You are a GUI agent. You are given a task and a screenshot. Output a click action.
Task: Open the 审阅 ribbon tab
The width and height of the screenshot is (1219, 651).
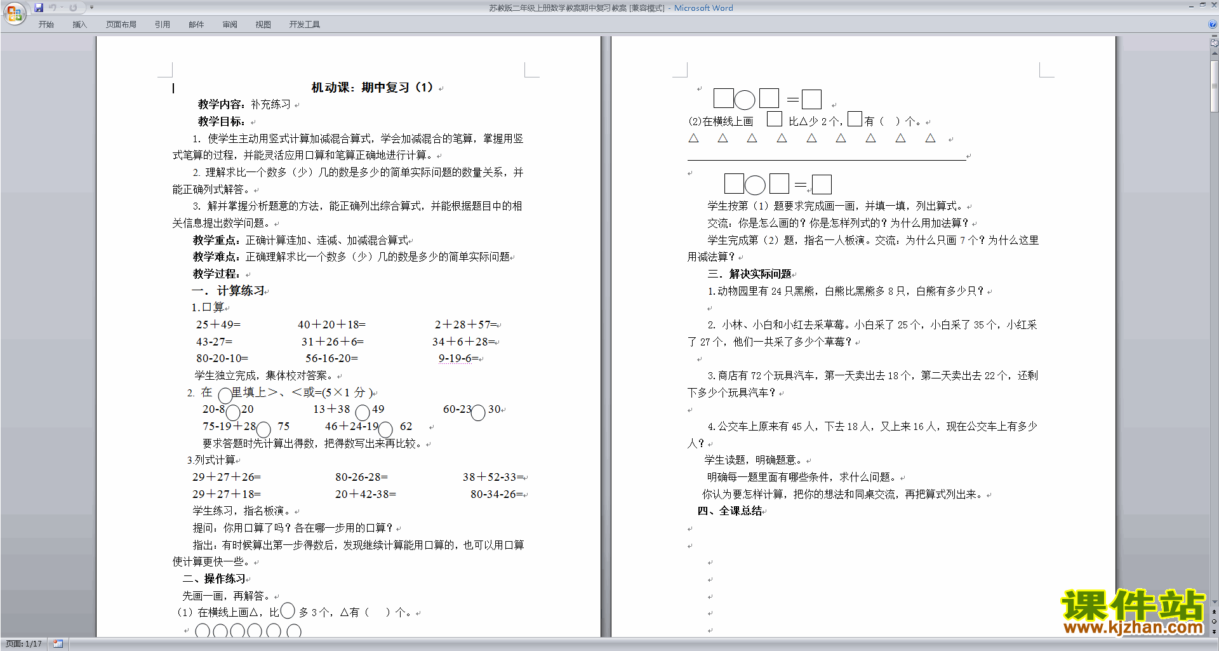pos(230,25)
